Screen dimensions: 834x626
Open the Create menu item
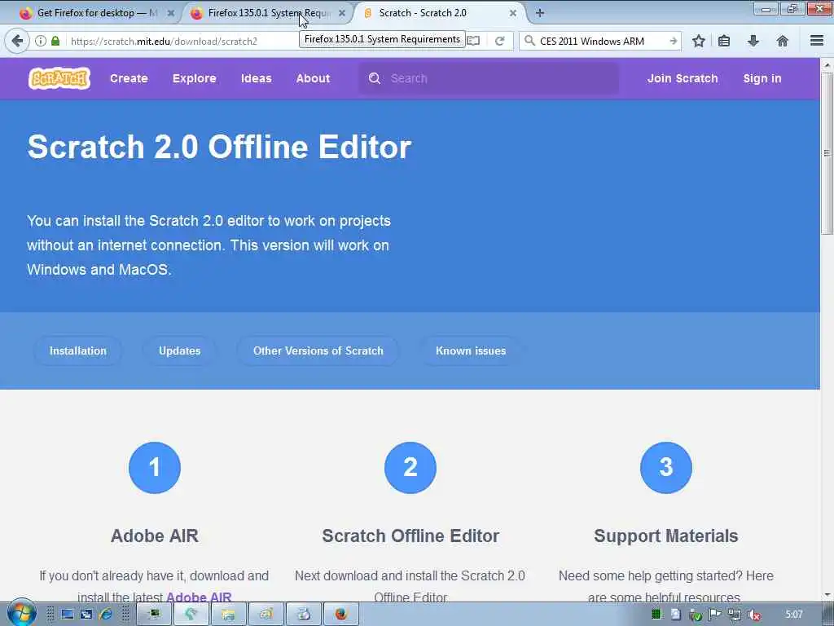pyautogui.click(x=129, y=78)
